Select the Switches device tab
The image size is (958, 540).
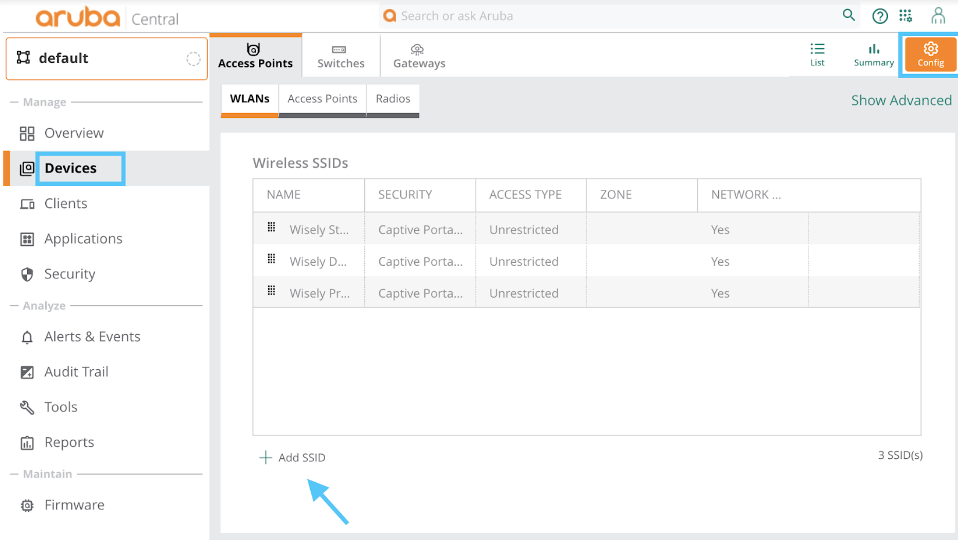pos(341,56)
